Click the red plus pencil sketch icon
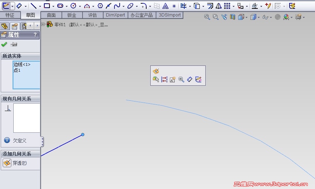Viewport: 315px width, 189px height. (268, 6)
